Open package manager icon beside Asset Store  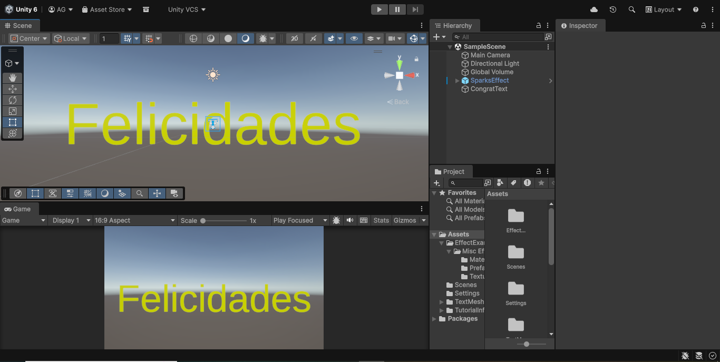(x=146, y=9)
